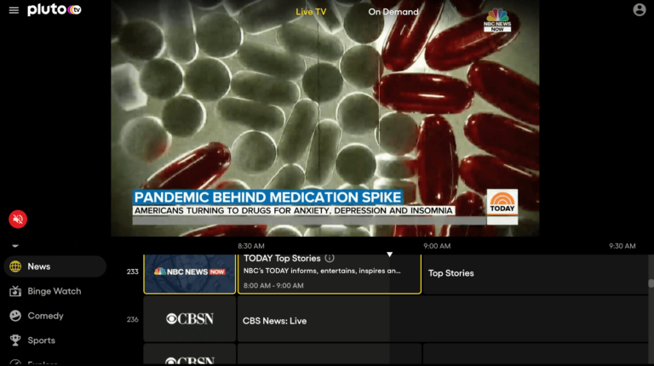Viewport: 654px width, 366px height.
Task: Select the Sports trophy icon
Action: pyautogui.click(x=15, y=340)
